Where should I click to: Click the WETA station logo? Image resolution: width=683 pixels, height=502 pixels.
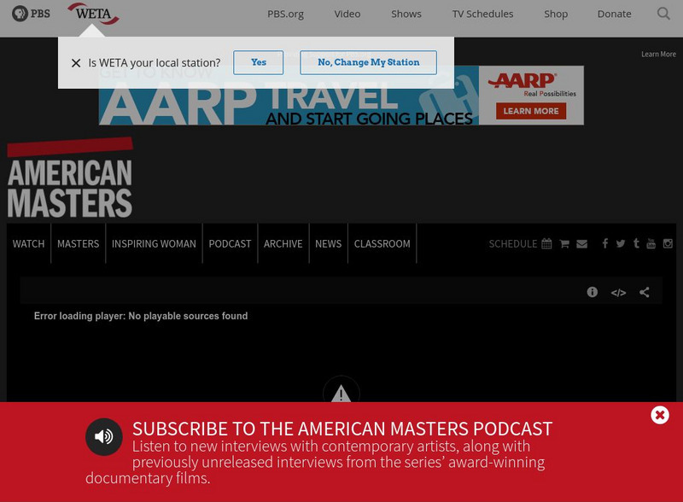pos(93,14)
